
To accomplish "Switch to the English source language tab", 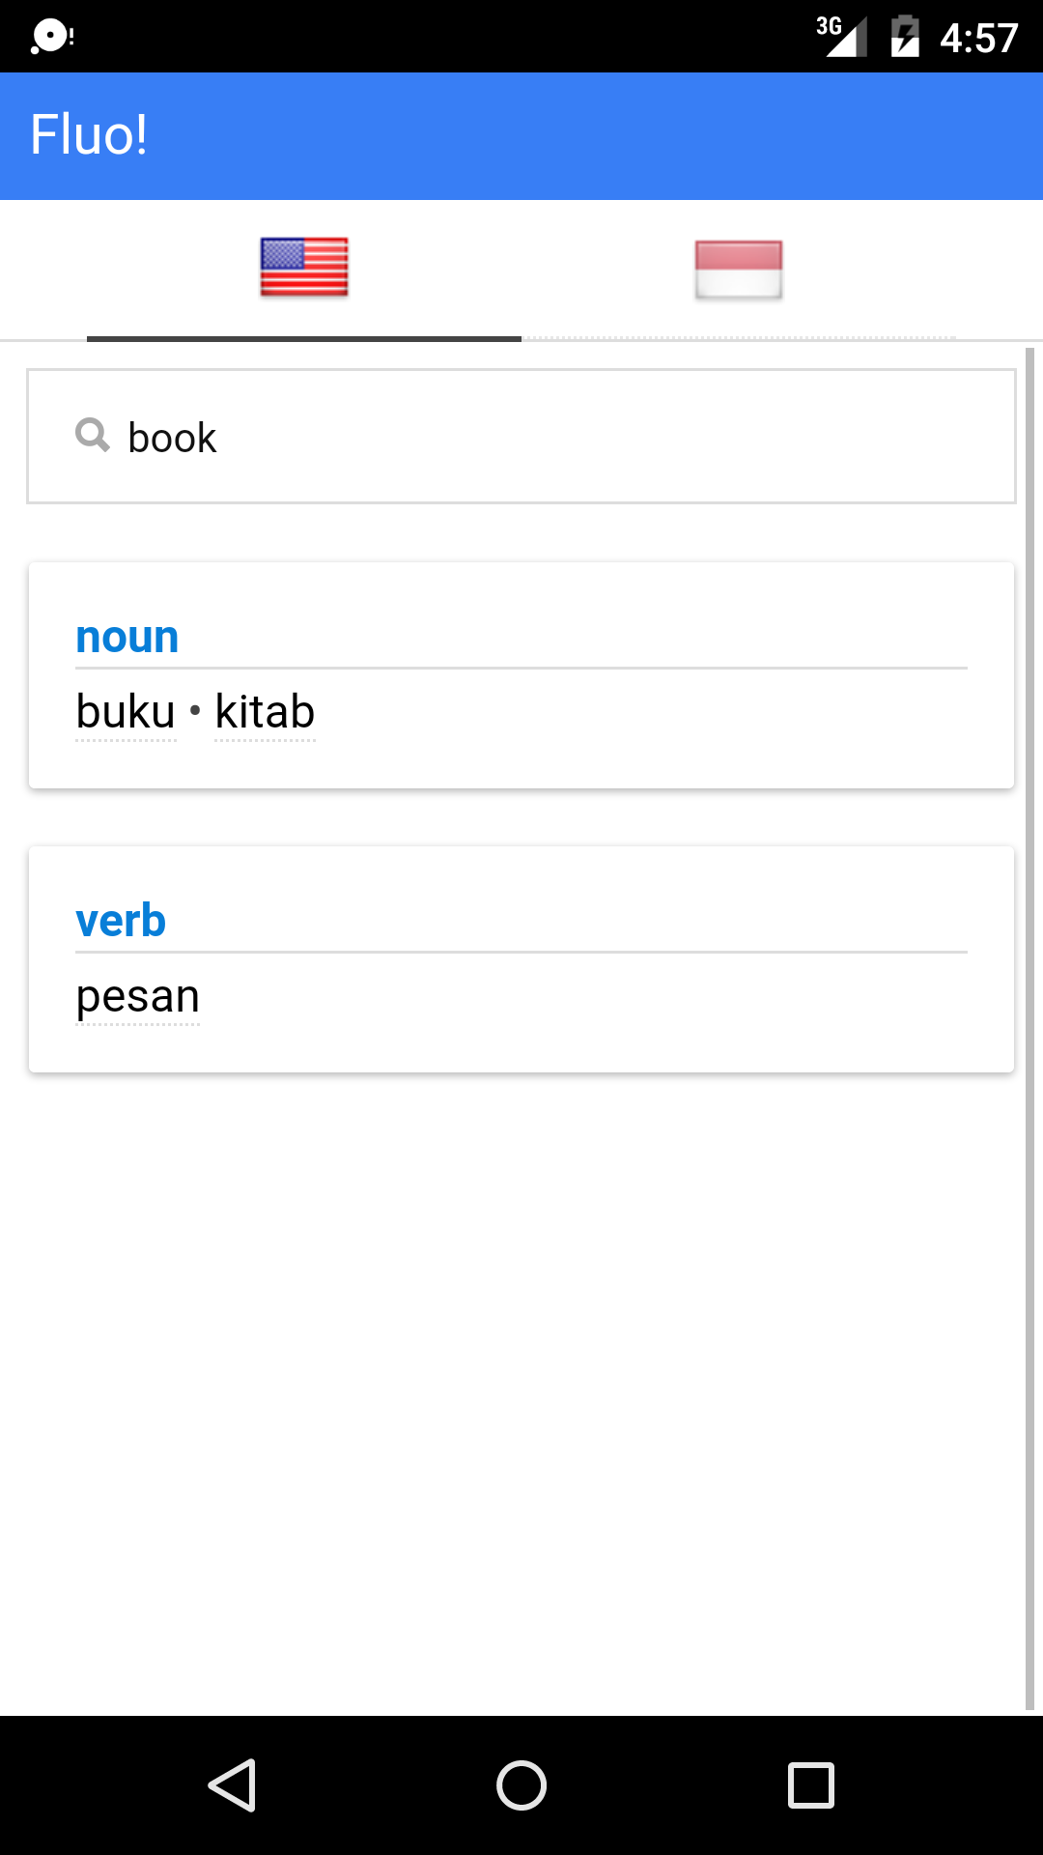I will tap(303, 268).
